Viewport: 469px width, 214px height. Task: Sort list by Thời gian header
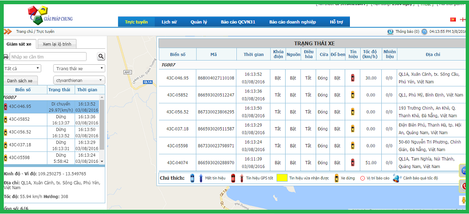tap(87, 90)
